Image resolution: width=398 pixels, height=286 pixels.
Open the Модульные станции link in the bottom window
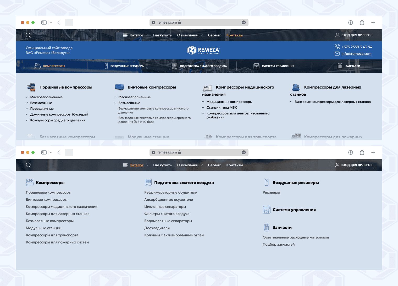click(x=44, y=228)
